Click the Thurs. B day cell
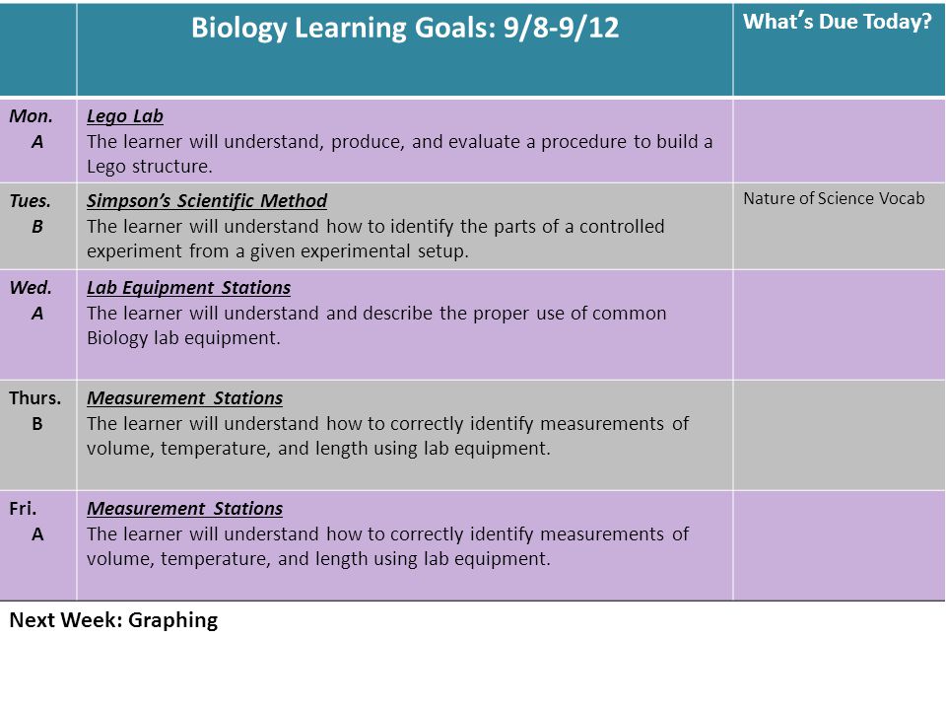946x710 pixels. [x=38, y=435]
